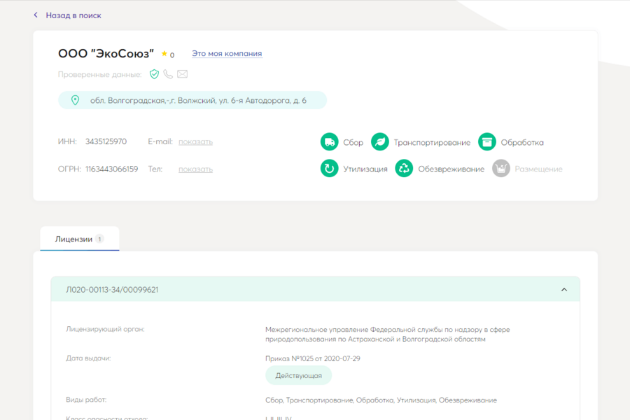Image resolution: width=630 pixels, height=420 pixels.
Task: Click the 'Дата выдачи:' label
Action: coord(88,358)
